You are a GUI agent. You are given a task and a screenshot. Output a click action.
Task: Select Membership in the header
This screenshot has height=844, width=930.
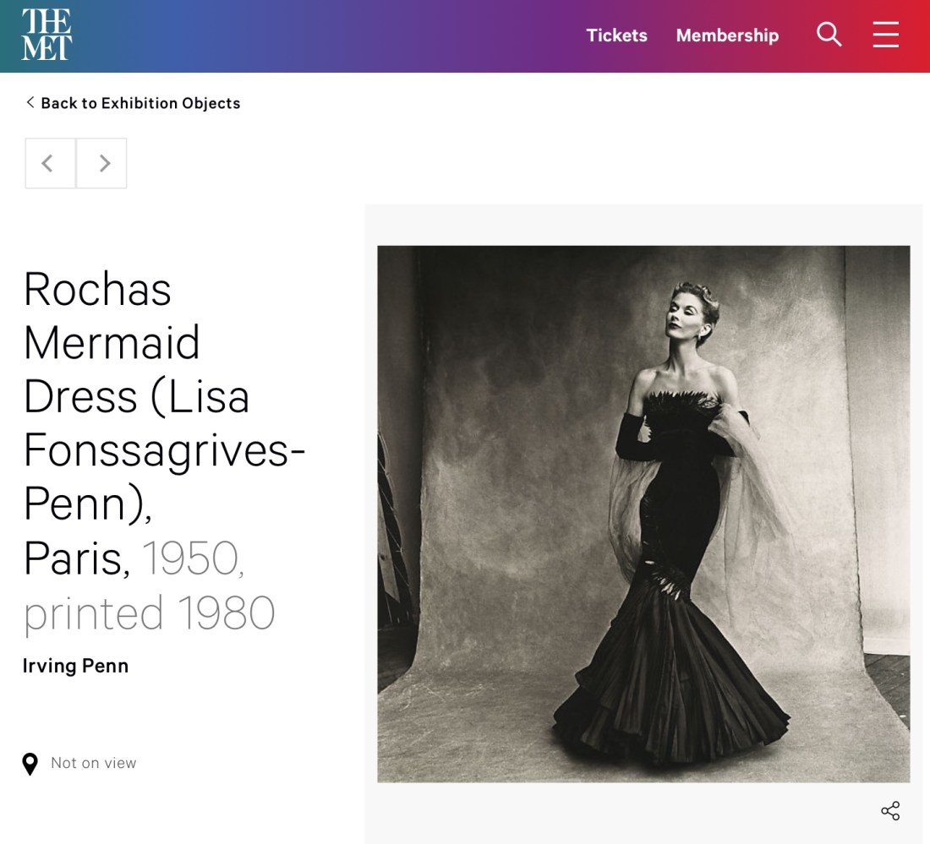coord(727,35)
